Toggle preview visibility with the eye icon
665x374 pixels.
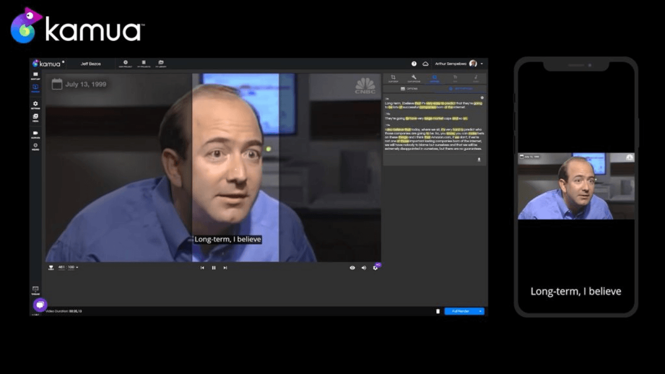click(x=352, y=268)
